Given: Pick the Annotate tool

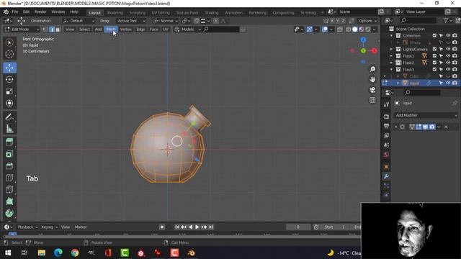Looking at the screenshot, I should pos(9,117).
